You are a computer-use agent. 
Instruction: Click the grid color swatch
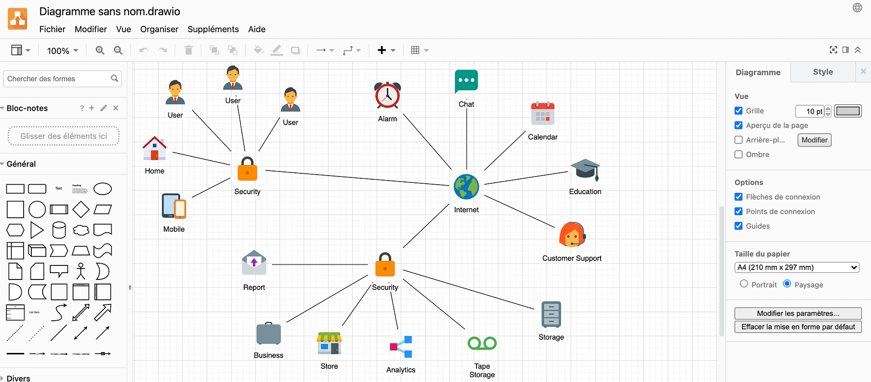[847, 111]
